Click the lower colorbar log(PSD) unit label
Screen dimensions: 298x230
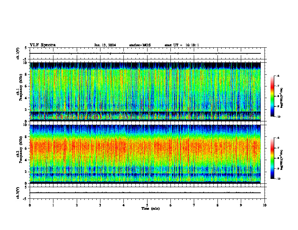282,160
